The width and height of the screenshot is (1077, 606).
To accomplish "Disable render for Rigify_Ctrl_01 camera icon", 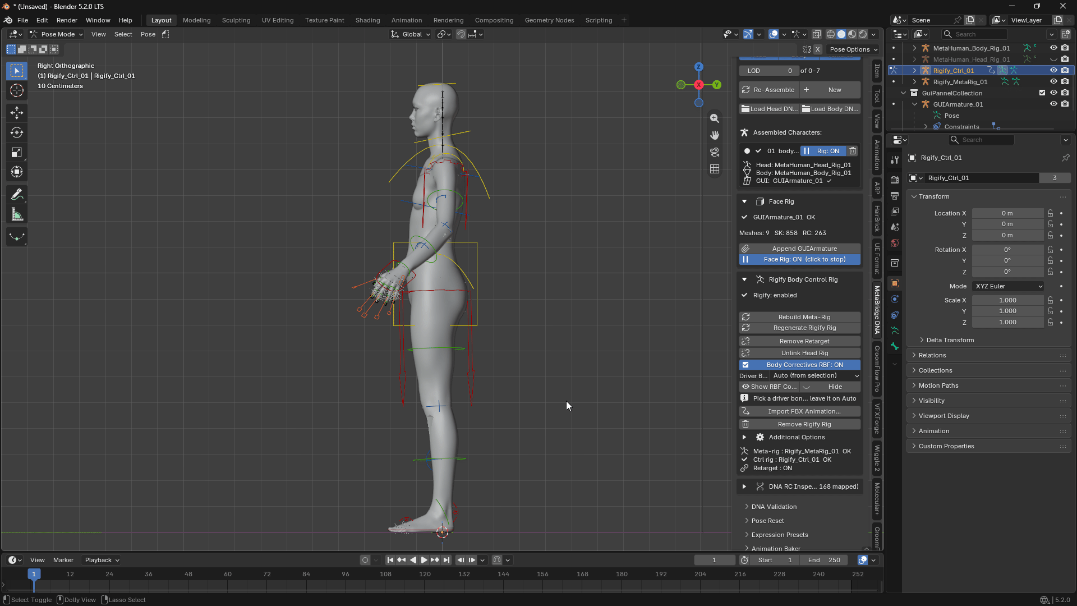I will click(x=1065, y=71).
